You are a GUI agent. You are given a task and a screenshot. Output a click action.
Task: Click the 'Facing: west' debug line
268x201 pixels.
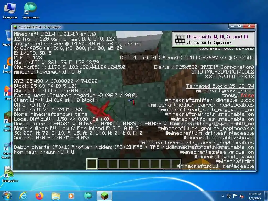(x=76, y=95)
